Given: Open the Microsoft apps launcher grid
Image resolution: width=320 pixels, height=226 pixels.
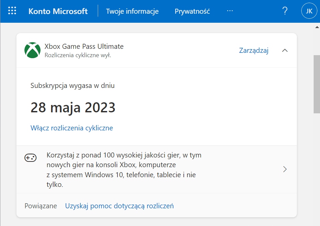Looking at the screenshot, I should tap(12, 11).
